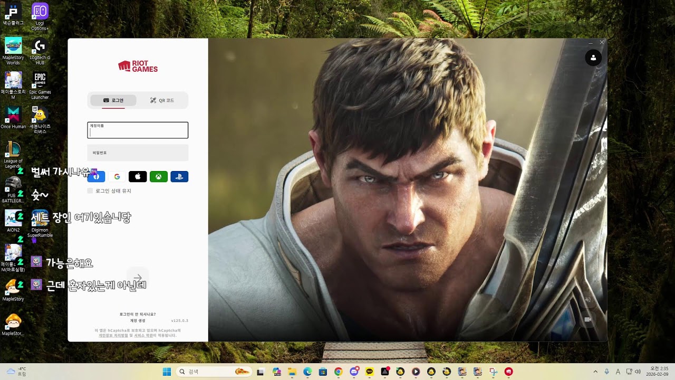Sign in with Google button

pyautogui.click(x=117, y=177)
